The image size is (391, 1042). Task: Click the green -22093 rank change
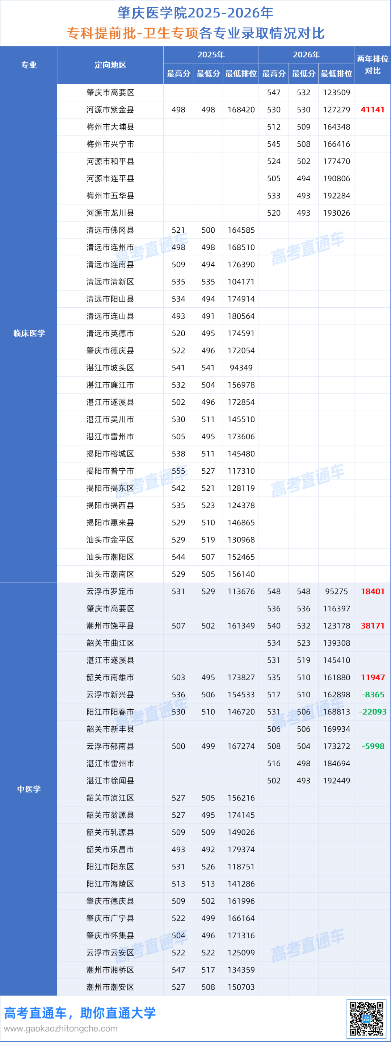click(x=373, y=711)
